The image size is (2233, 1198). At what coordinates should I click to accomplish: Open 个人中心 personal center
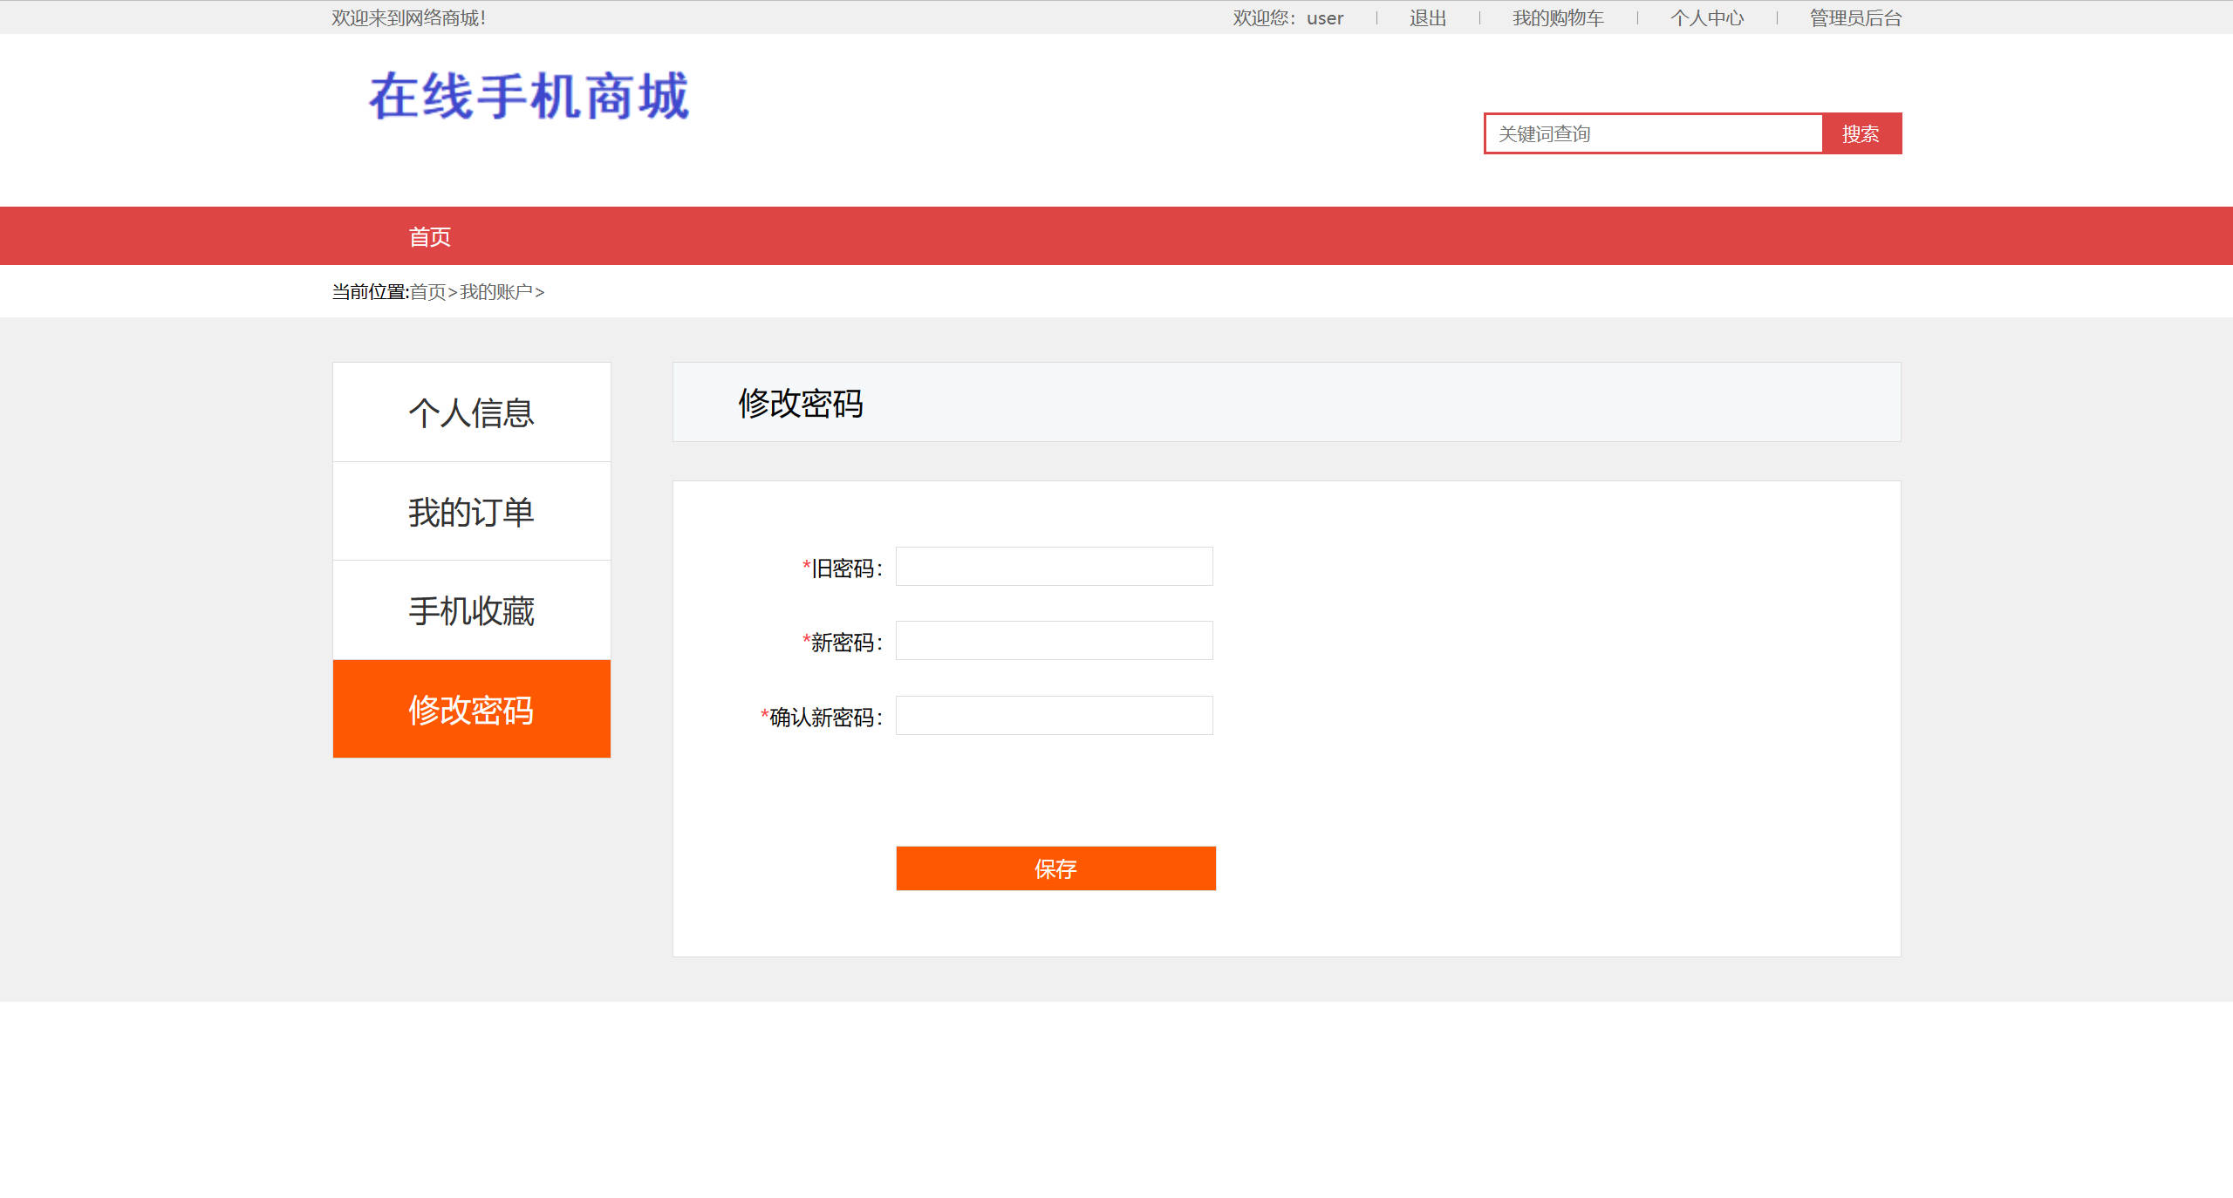pyautogui.click(x=1707, y=17)
